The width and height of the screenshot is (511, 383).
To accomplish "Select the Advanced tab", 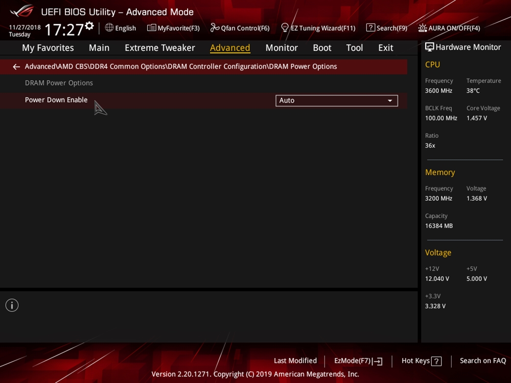I will pos(230,48).
